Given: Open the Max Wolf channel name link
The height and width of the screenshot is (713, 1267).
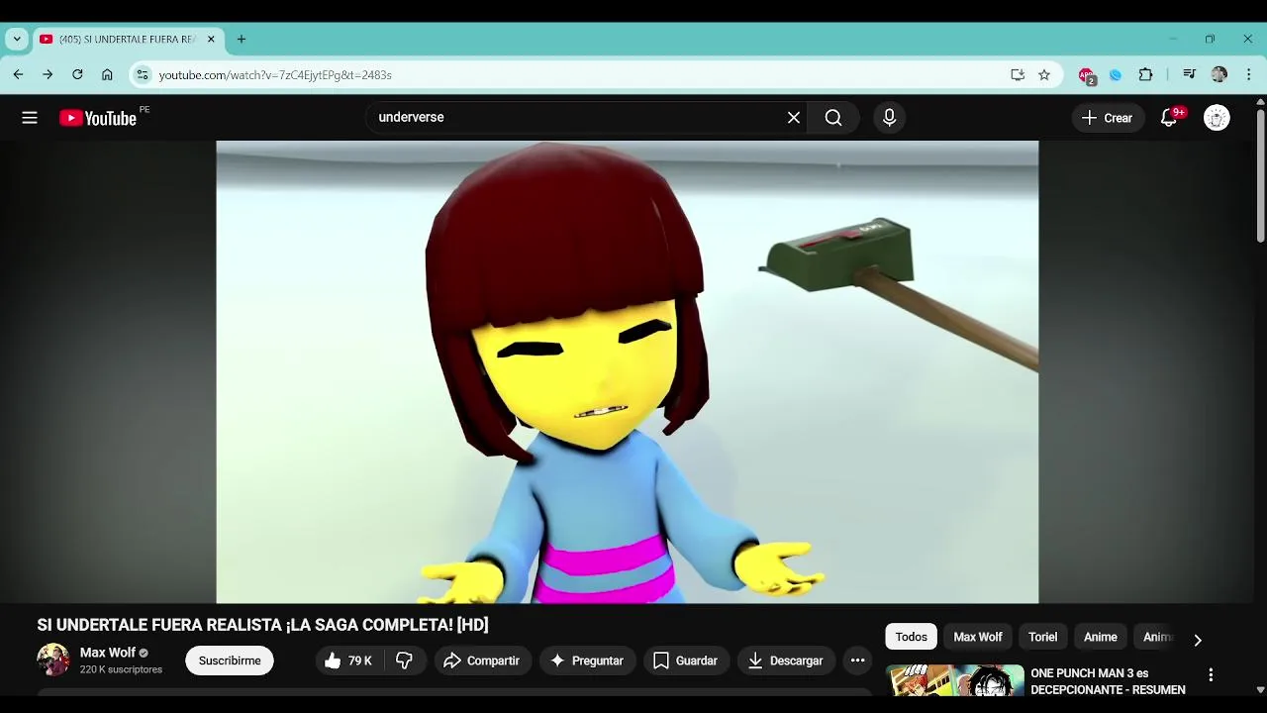Looking at the screenshot, I should click(x=108, y=653).
